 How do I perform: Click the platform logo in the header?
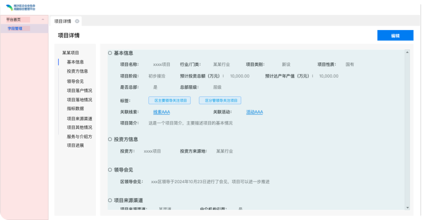[x=21, y=7]
